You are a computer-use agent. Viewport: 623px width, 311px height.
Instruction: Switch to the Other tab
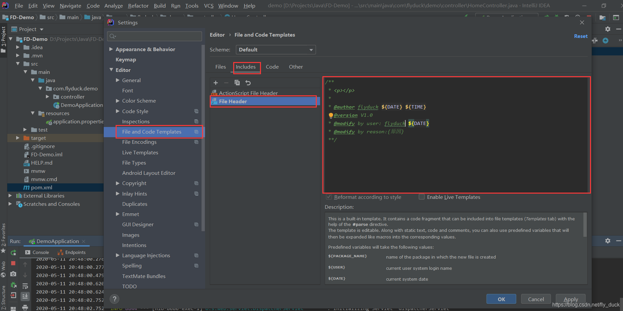tap(296, 67)
